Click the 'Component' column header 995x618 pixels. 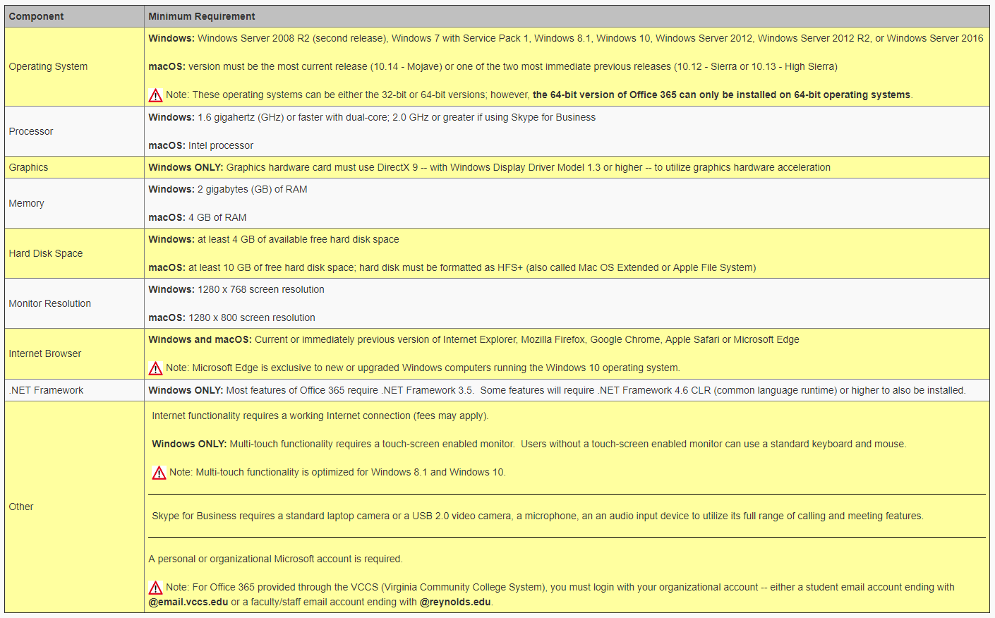click(x=74, y=16)
